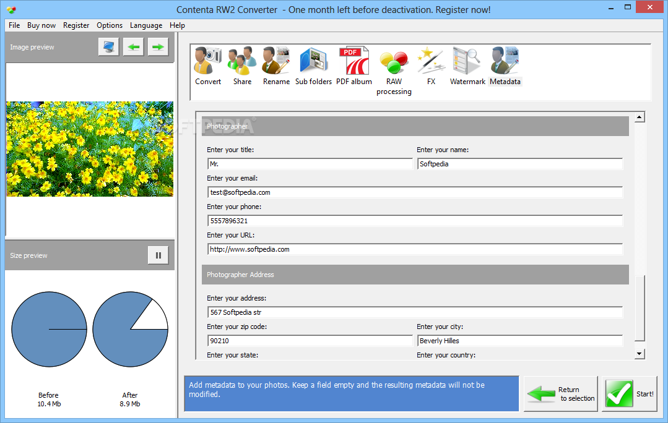The width and height of the screenshot is (668, 423).
Task: Click the blue metadata hint message box
Action: [x=352, y=394]
